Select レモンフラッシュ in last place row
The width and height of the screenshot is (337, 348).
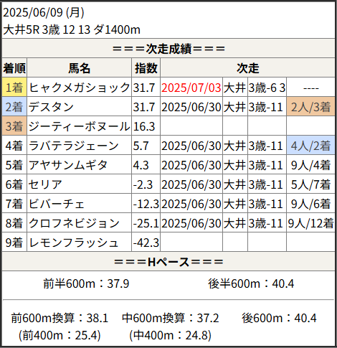point(73,243)
